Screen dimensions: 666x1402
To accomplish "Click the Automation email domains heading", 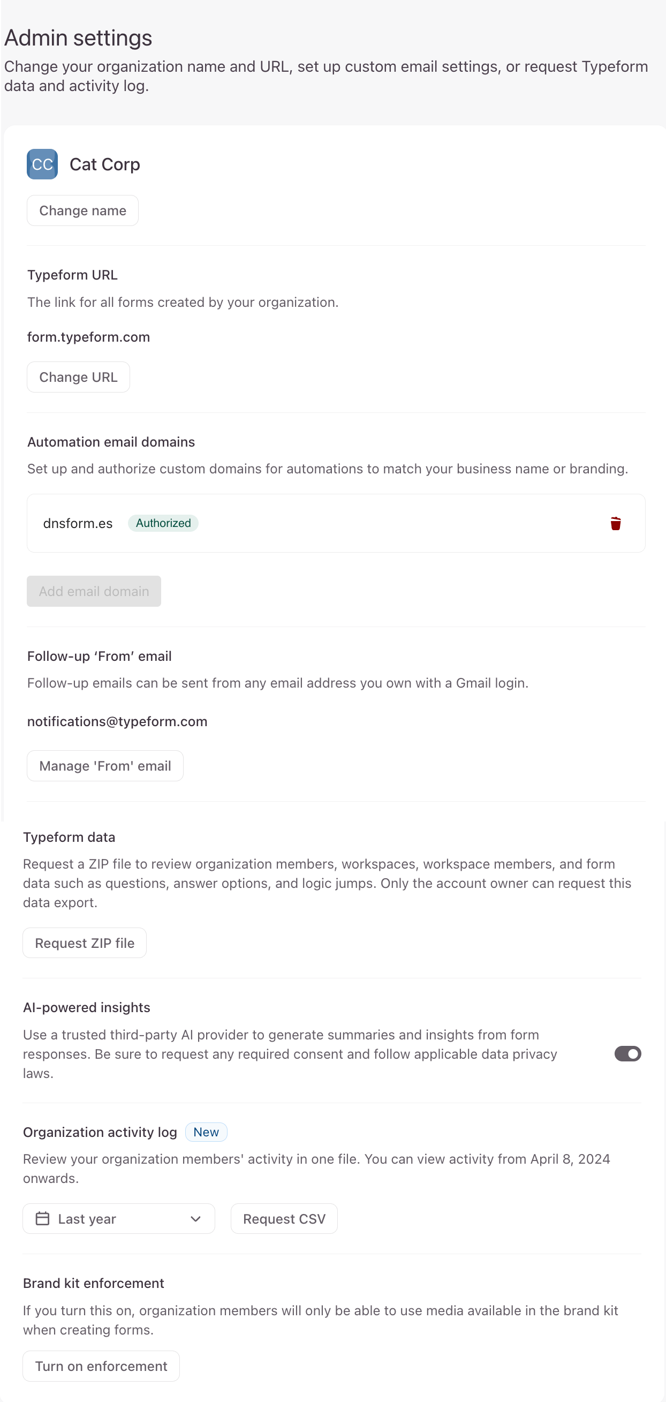I will click(111, 442).
